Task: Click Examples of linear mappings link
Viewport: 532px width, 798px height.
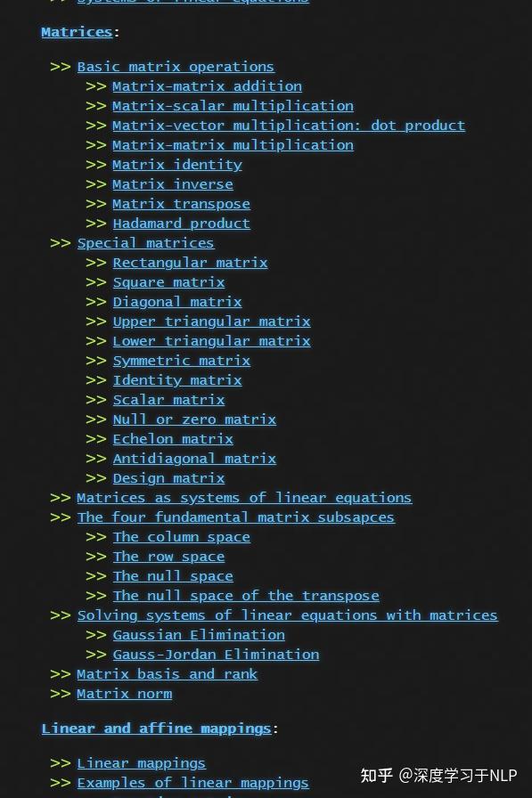Action: tap(193, 783)
